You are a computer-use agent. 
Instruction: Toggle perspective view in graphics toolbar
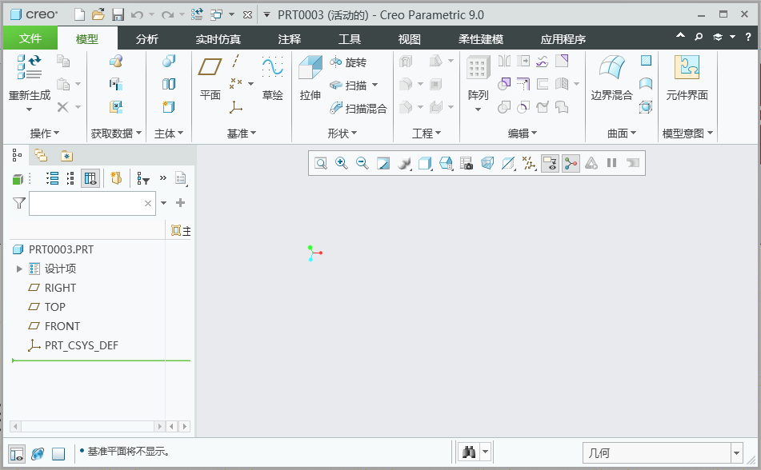(487, 163)
